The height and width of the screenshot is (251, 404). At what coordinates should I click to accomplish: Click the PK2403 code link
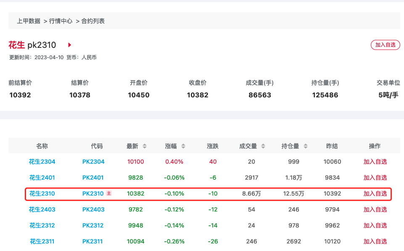click(93, 209)
